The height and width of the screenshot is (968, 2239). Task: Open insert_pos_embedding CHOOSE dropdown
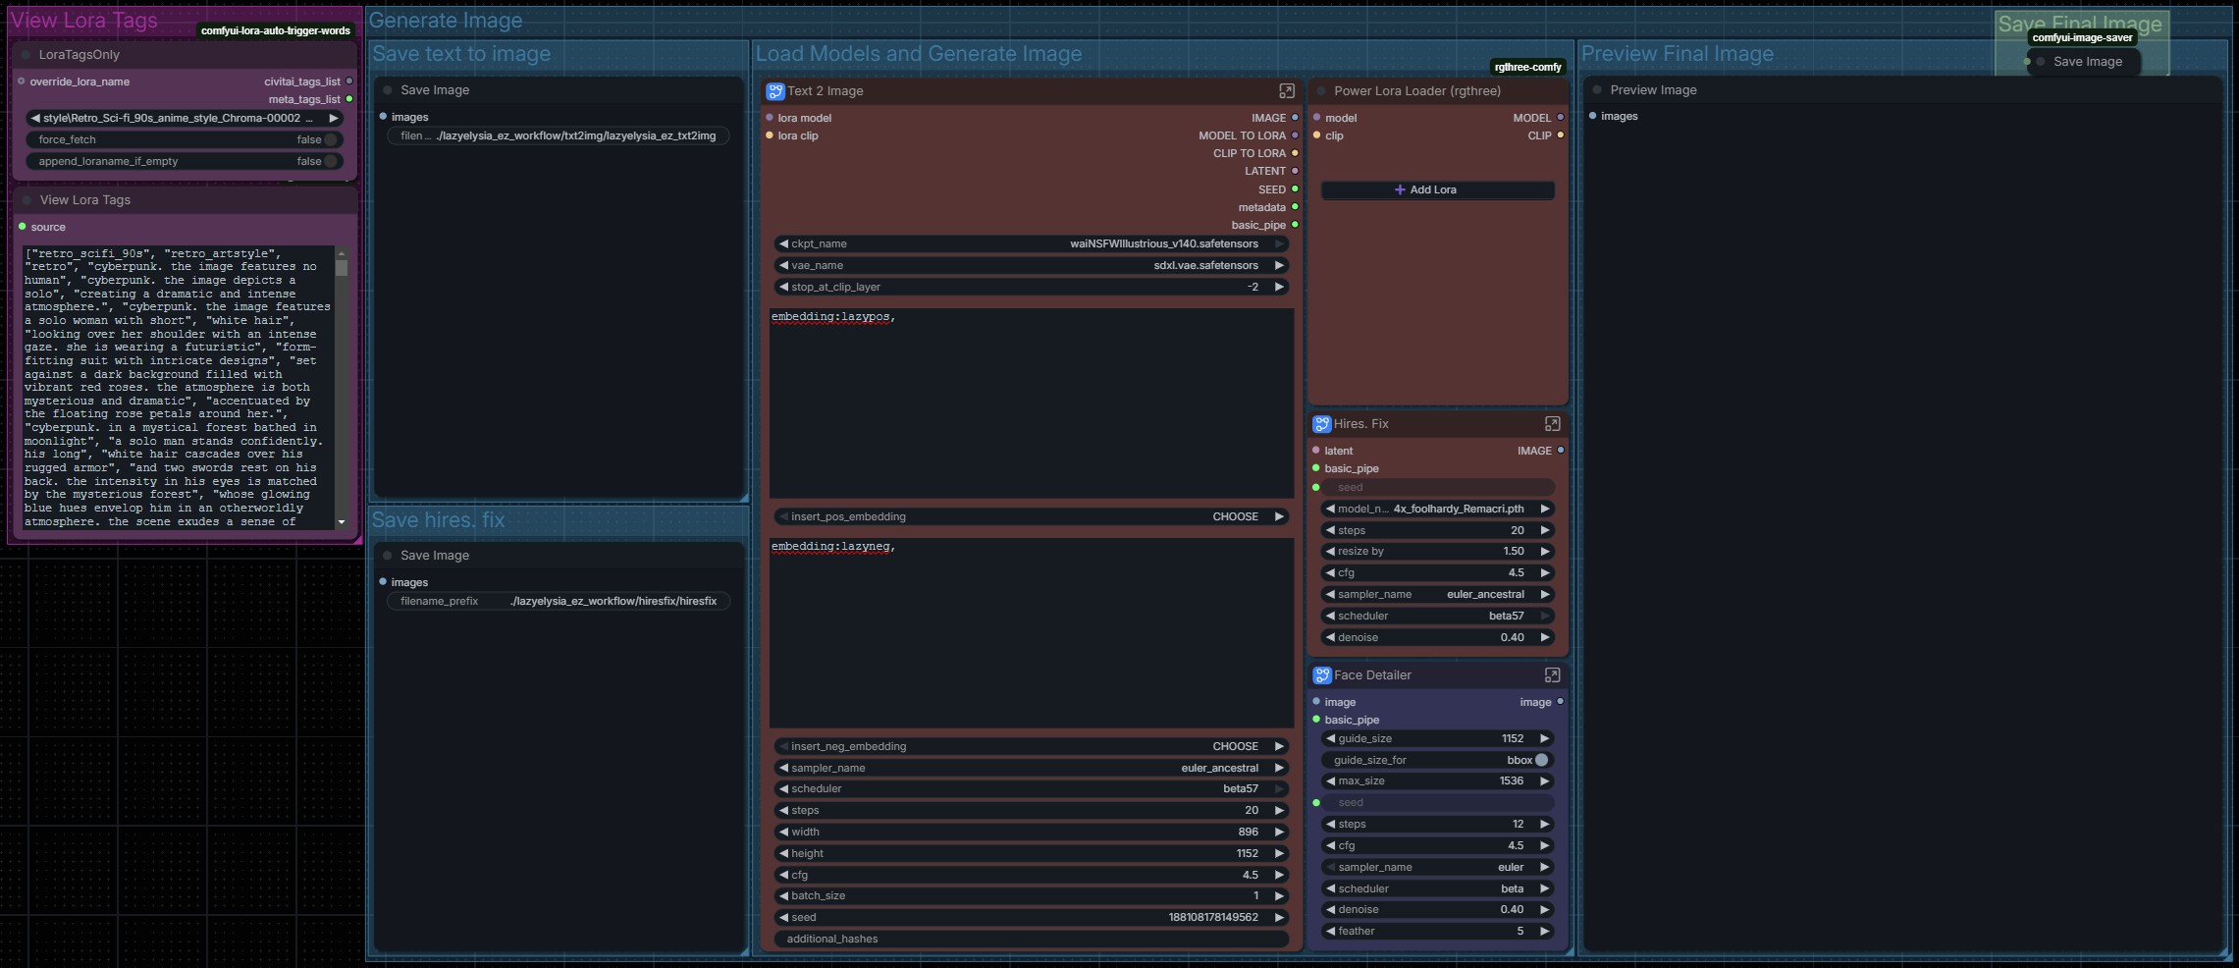click(x=1032, y=516)
